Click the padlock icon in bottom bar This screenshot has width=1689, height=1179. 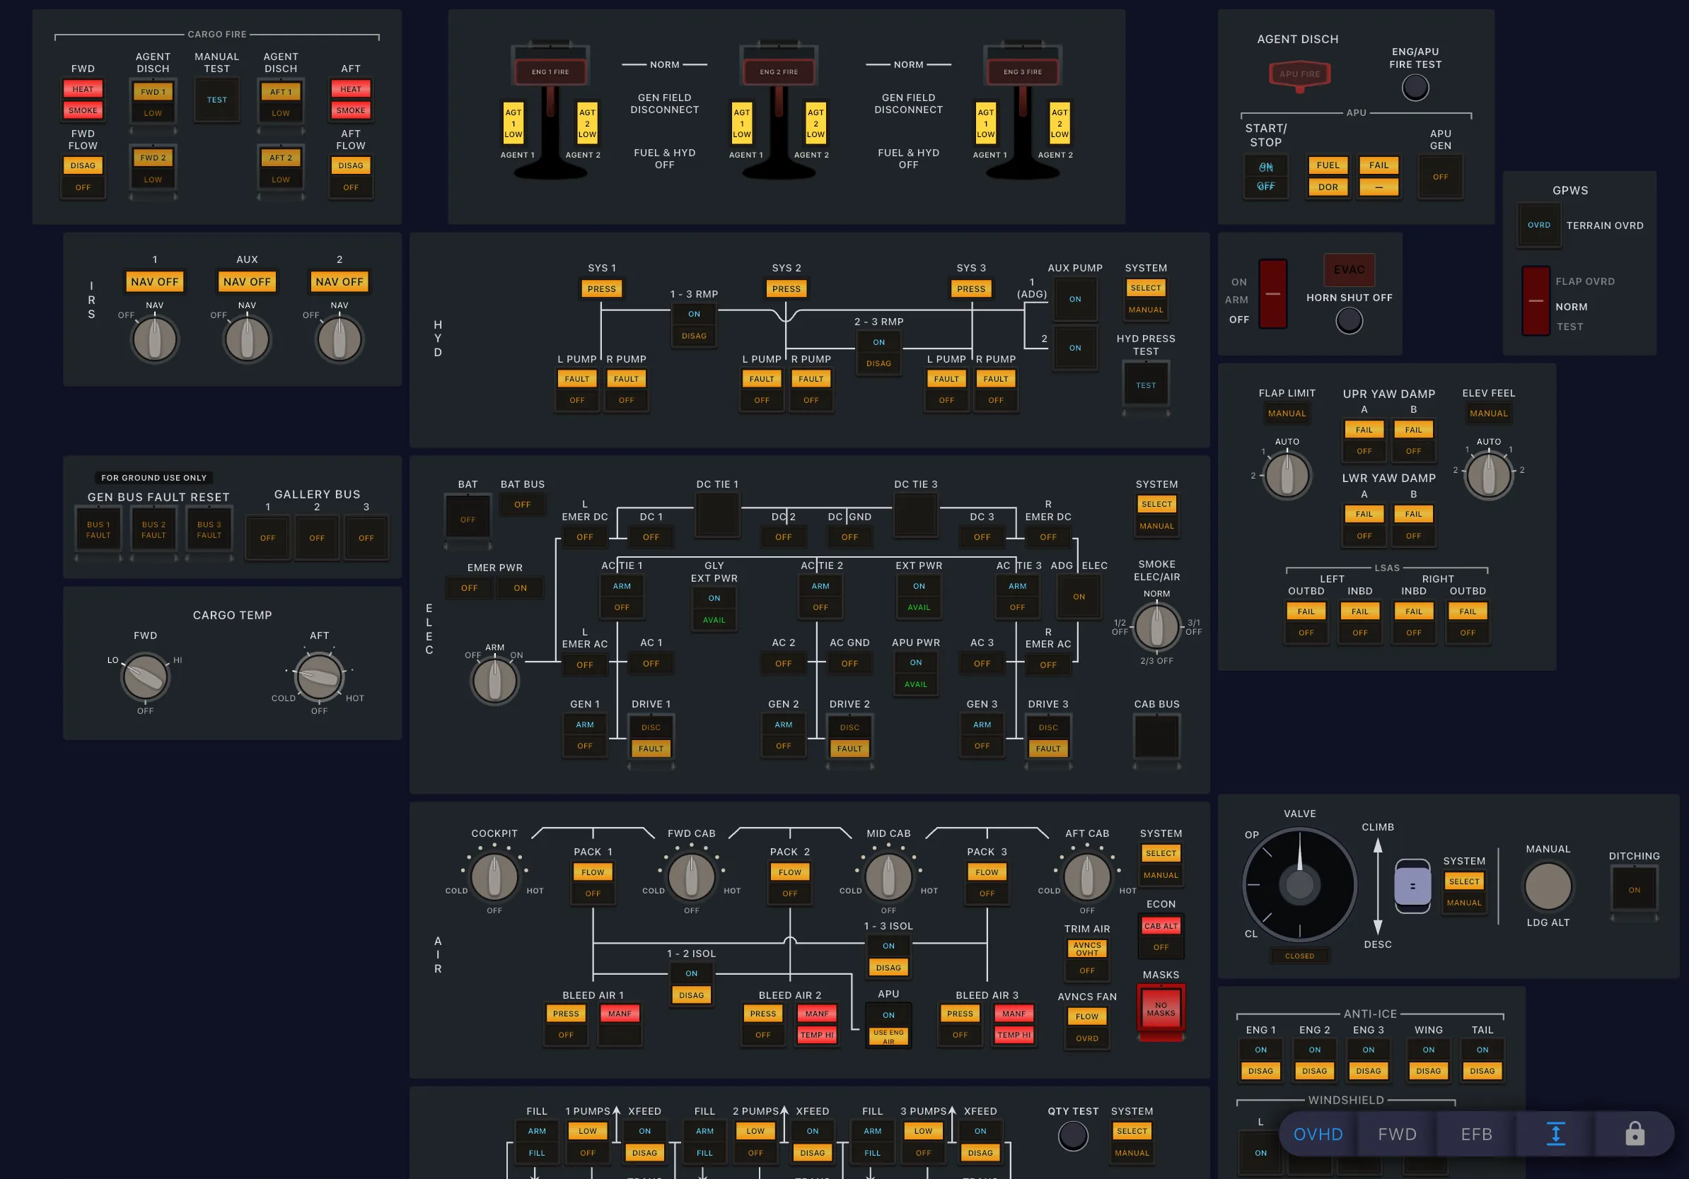coord(1635,1134)
